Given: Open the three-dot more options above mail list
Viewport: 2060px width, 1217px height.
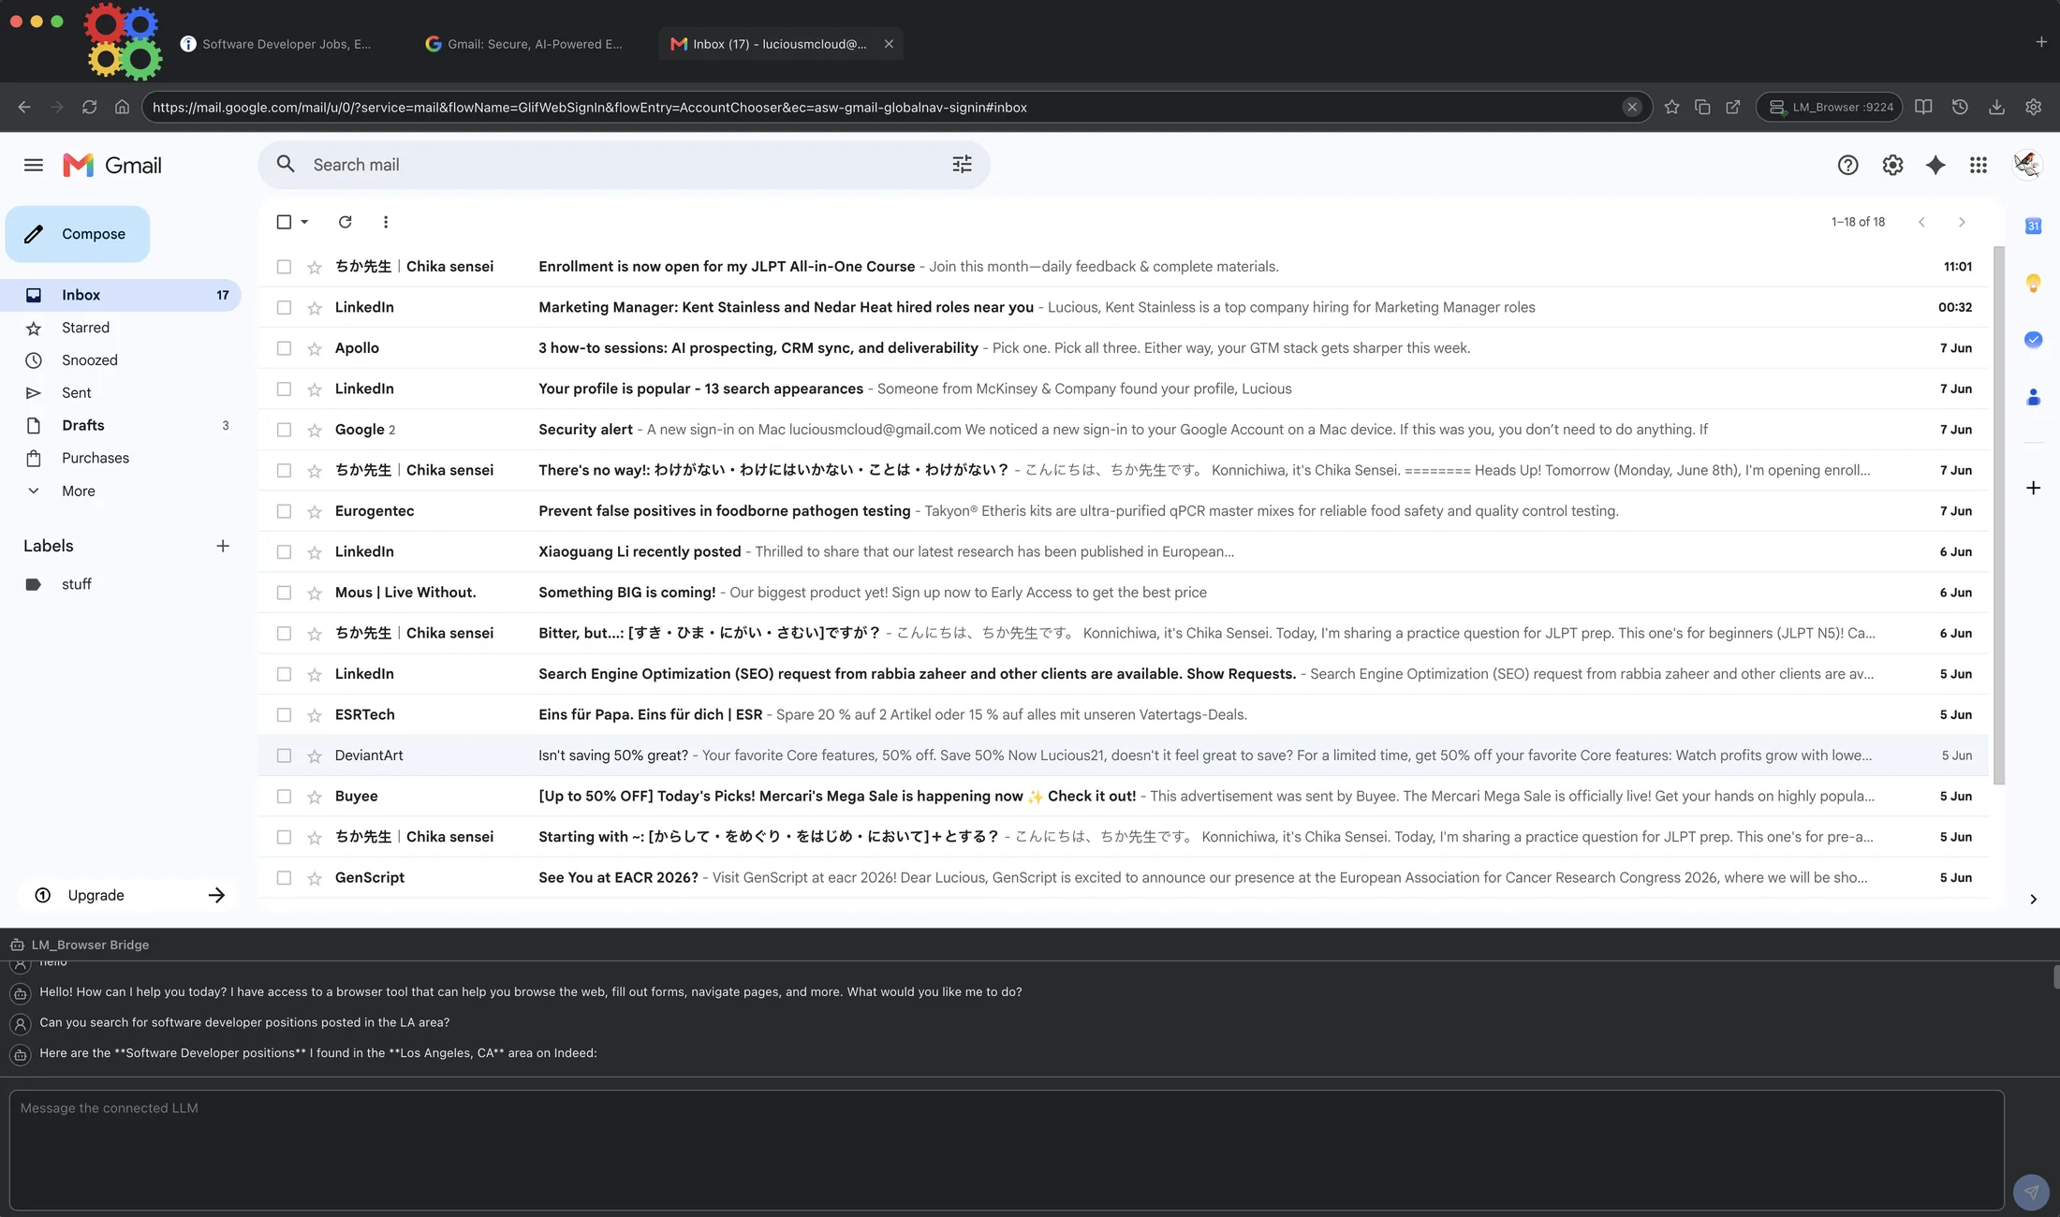Looking at the screenshot, I should [x=386, y=222].
